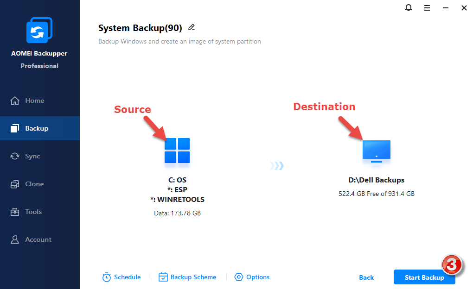The height and width of the screenshot is (289, 473).
Task: Open the Clone section
Action: point(34,184)
